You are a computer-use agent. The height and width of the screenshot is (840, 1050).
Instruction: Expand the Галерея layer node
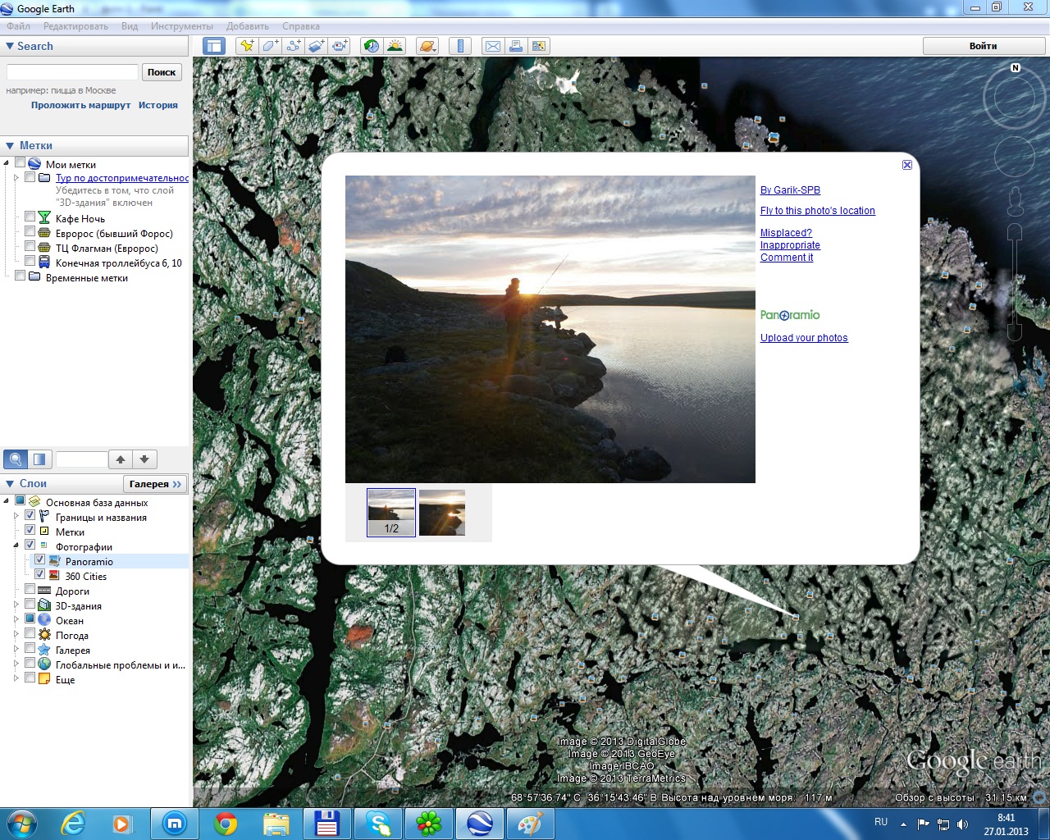pyautogui.click(x=16, y=649)
